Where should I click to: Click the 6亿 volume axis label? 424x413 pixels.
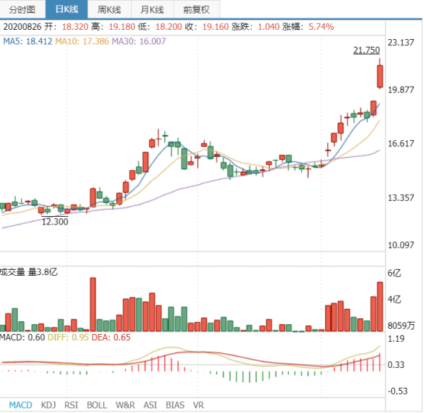[x=394, y=273]
